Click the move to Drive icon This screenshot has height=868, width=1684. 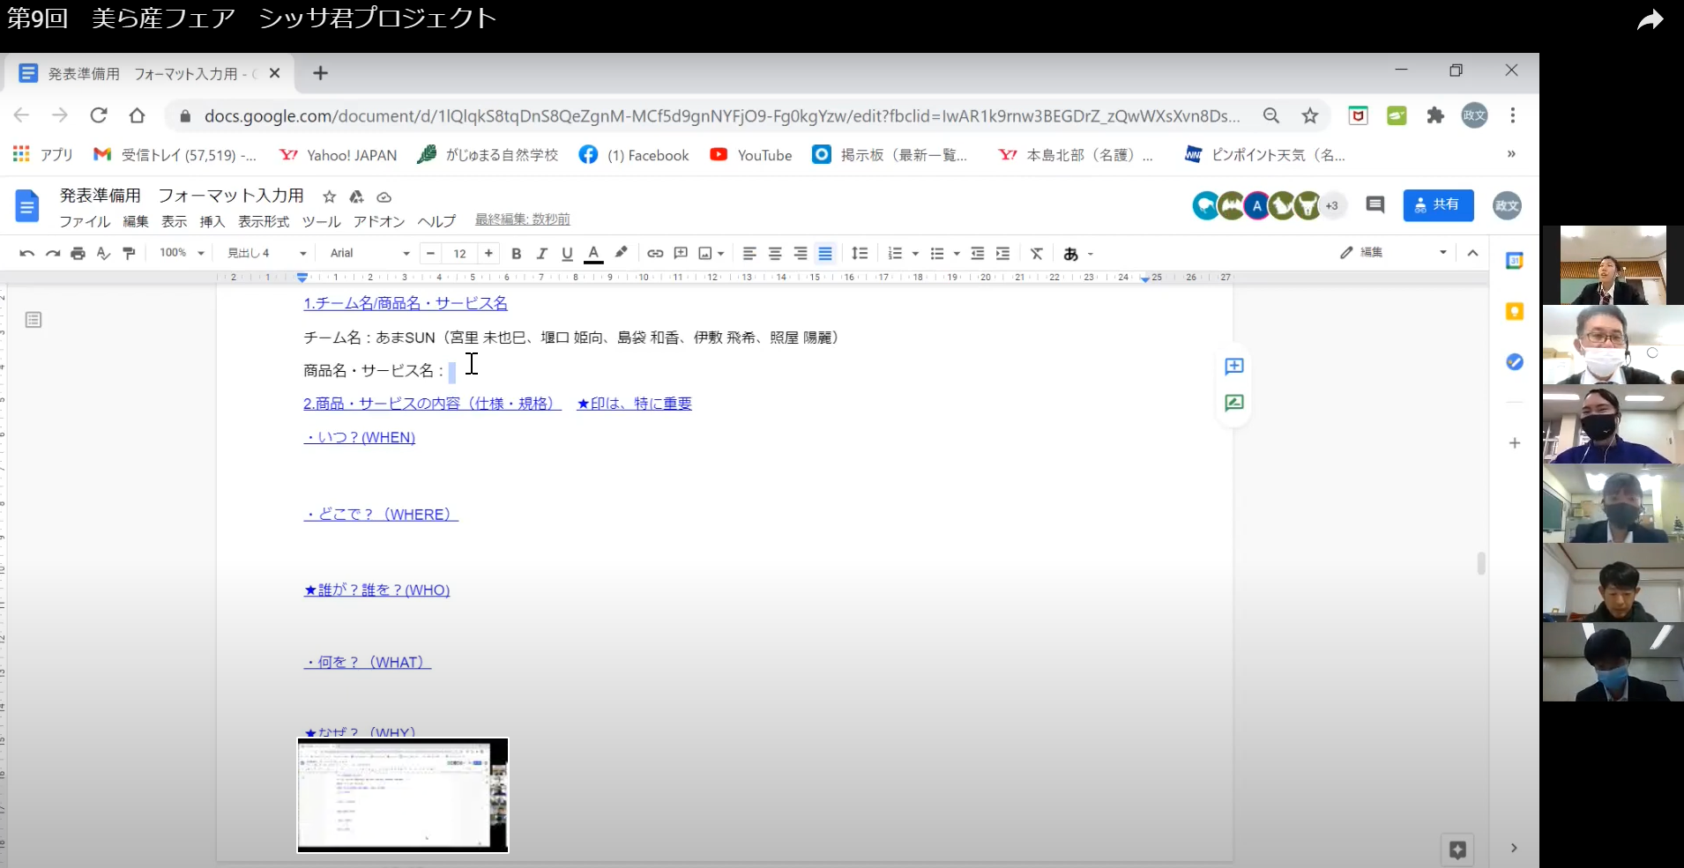[356, 197]
